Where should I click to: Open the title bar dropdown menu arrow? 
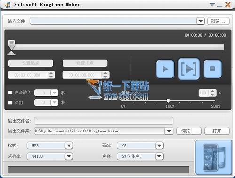point(212,4)
